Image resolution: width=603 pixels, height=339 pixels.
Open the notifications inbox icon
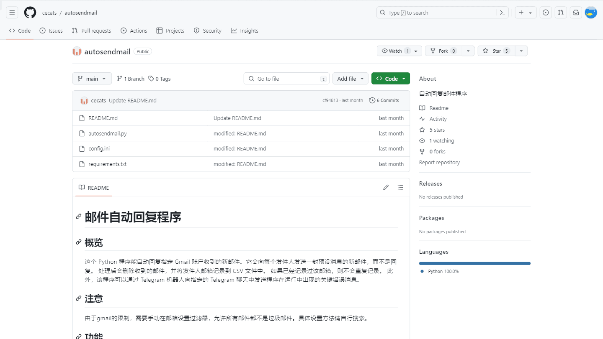click(x=576, y=13)
